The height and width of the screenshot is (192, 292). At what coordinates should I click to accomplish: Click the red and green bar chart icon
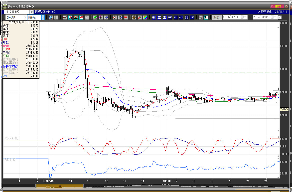click(x=76, y=17)
